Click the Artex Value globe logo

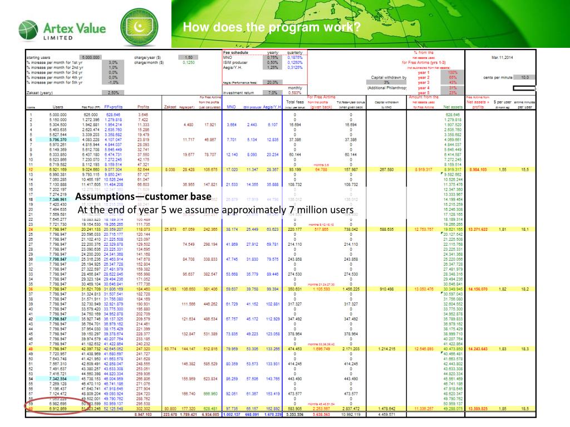28,30
